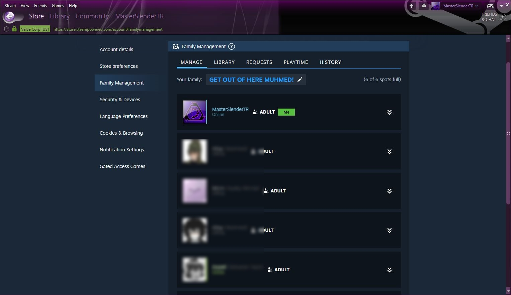Image resolution: width=511 pixels, height=295 pixels.
Task: Click the store.steampowered.com URL in address bar
Action: click(108, 29)
